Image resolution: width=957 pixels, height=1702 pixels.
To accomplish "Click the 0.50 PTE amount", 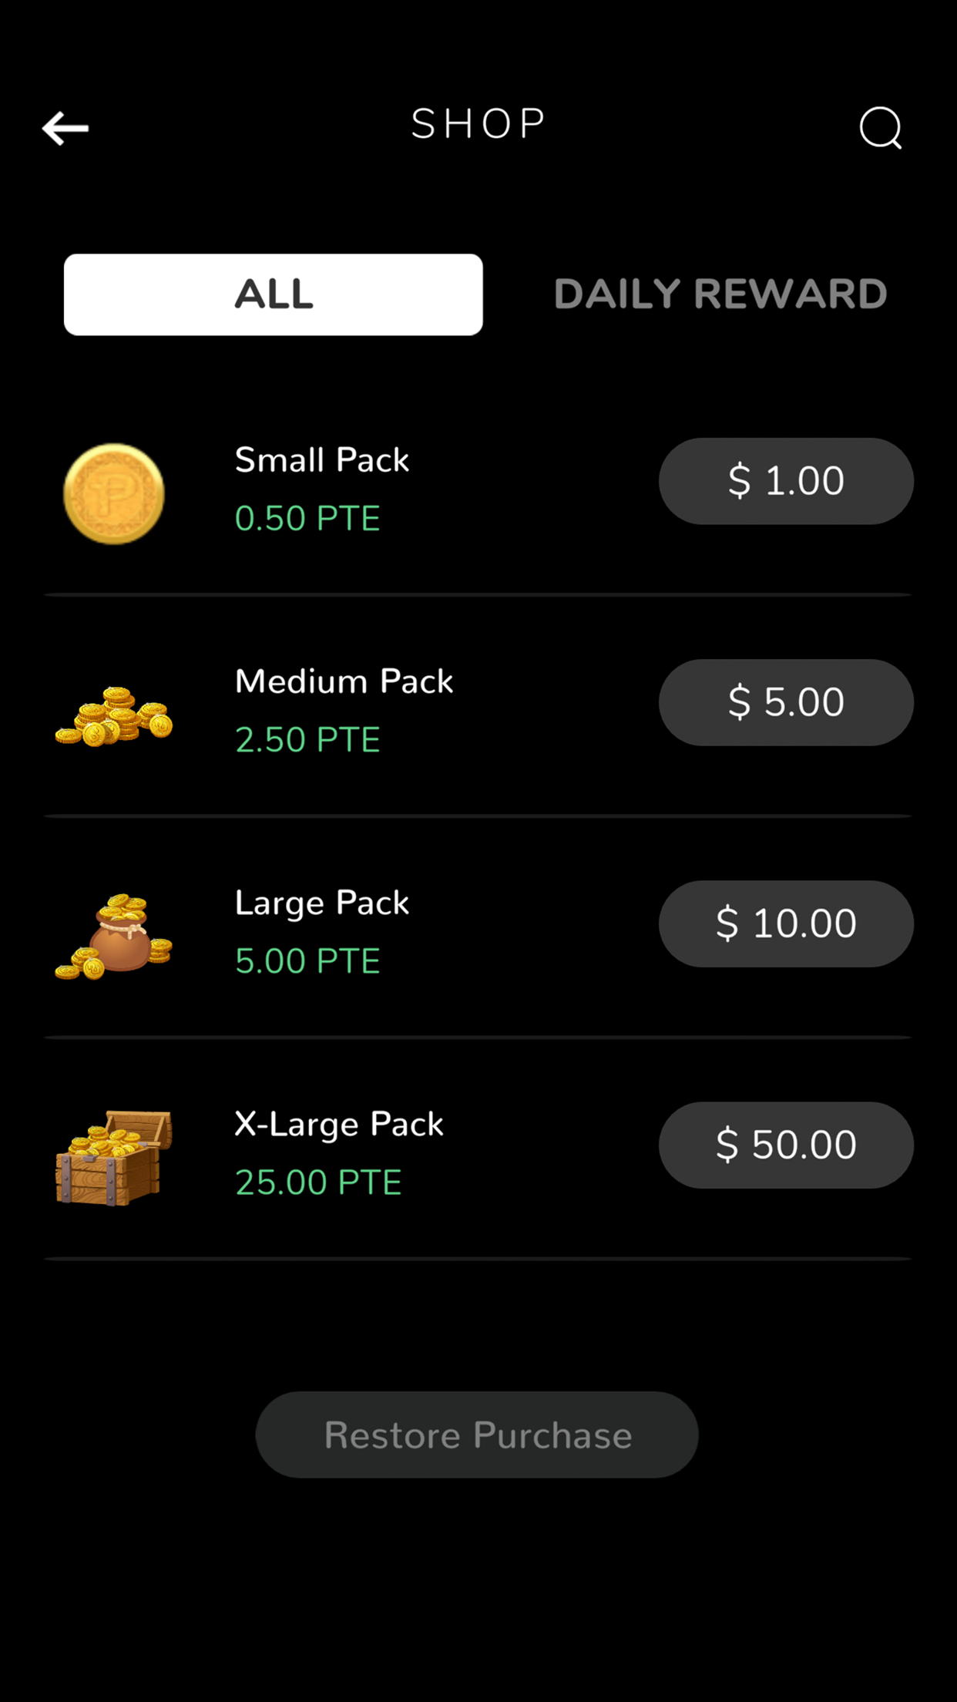I will (x=307, y=518).
